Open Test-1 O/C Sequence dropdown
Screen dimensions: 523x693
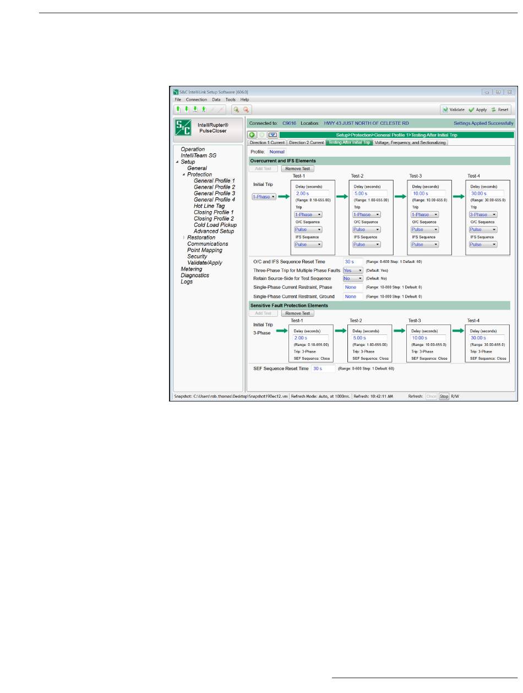308,229
